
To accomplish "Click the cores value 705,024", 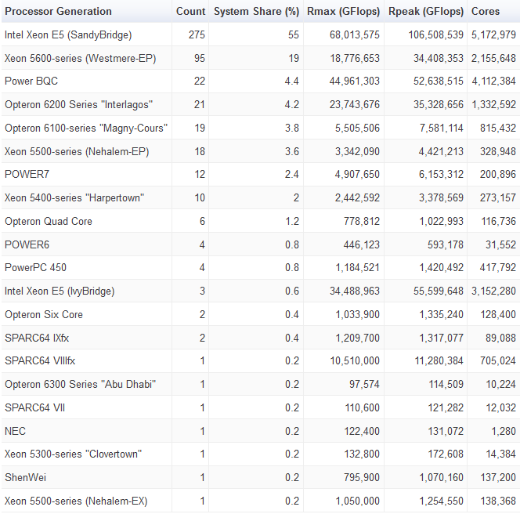I will 498,360.
